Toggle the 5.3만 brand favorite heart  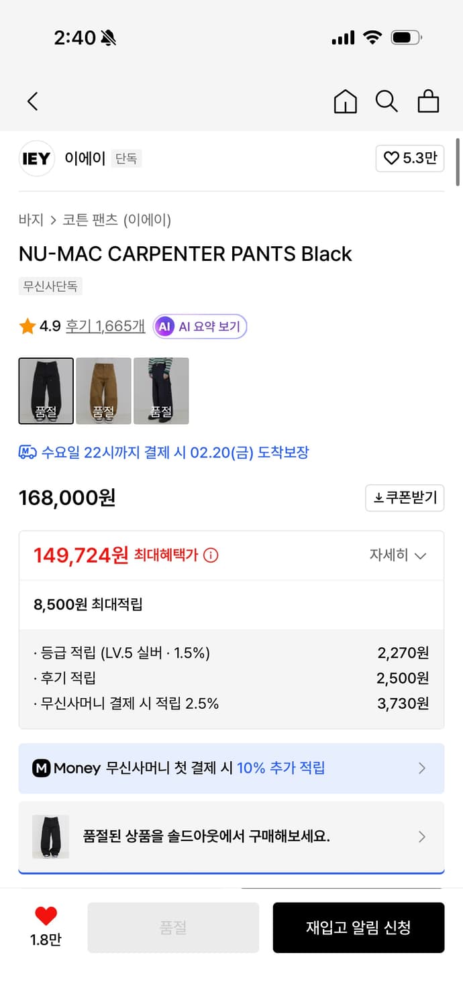click(x=410, y=158)
